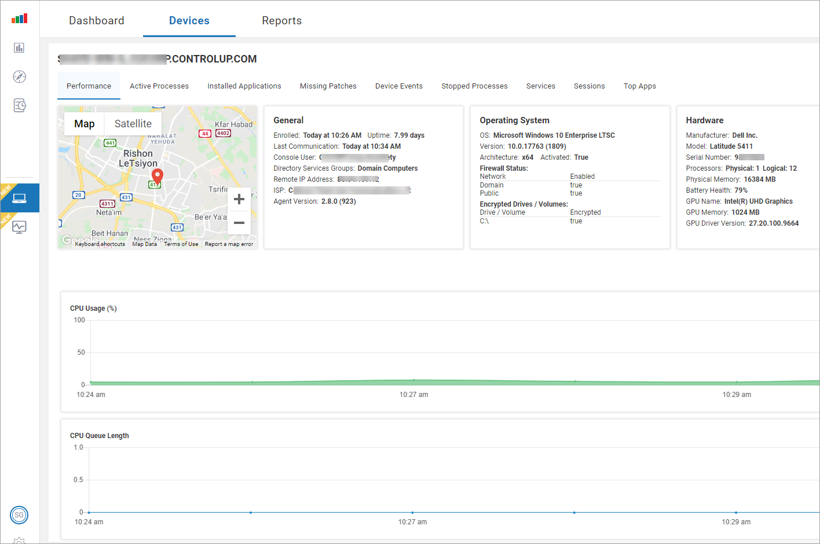Viewport: 820px width, 544px height.
Task: Click the SG user avatar
Action: point(19,515)
